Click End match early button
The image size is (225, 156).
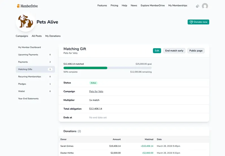[174, 51]
